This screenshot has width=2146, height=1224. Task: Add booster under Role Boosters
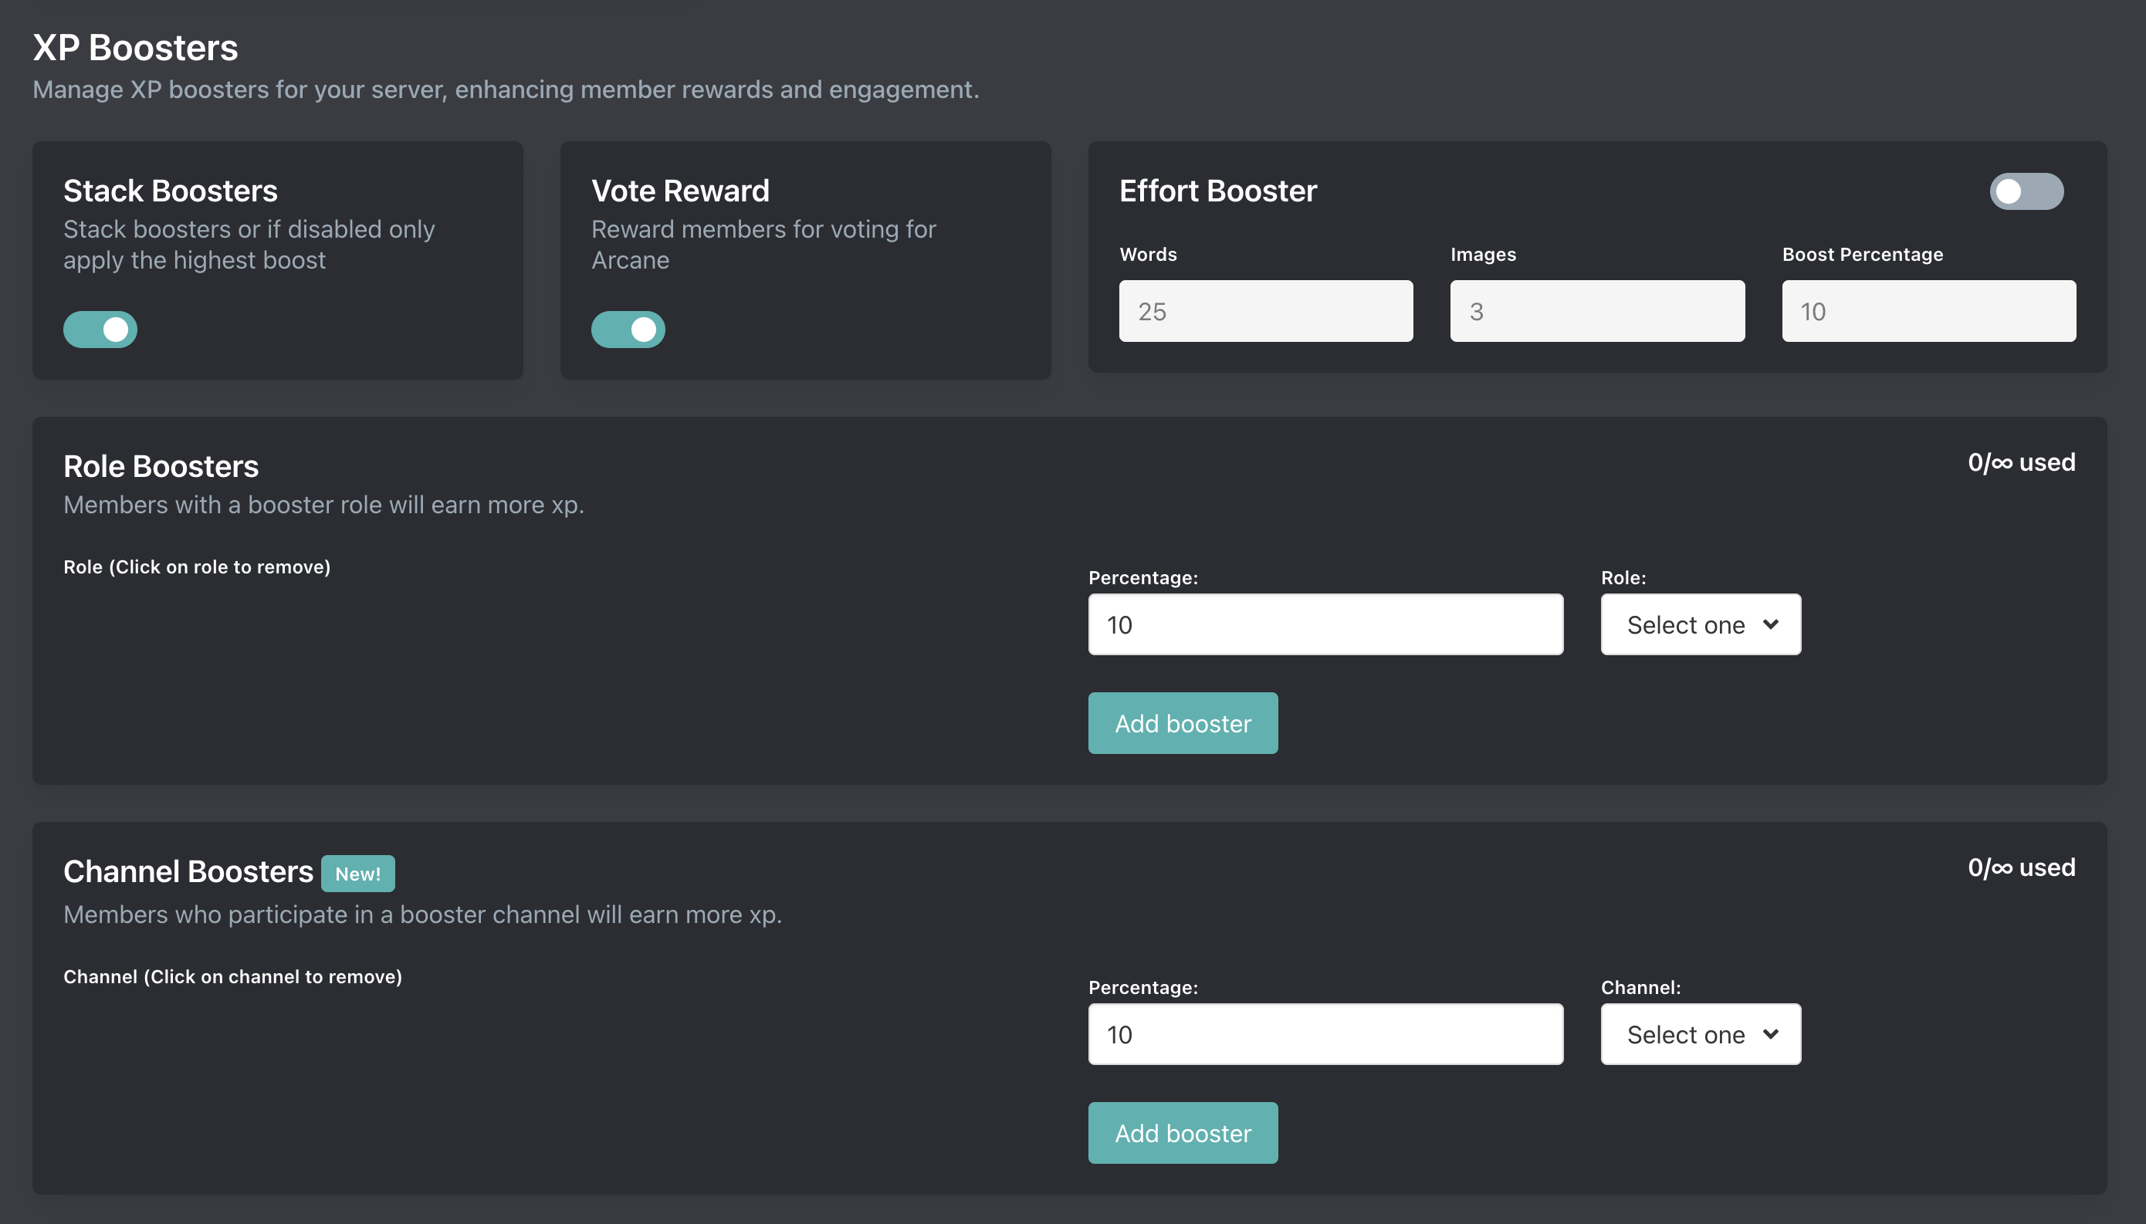click(x=1183, y=723)
